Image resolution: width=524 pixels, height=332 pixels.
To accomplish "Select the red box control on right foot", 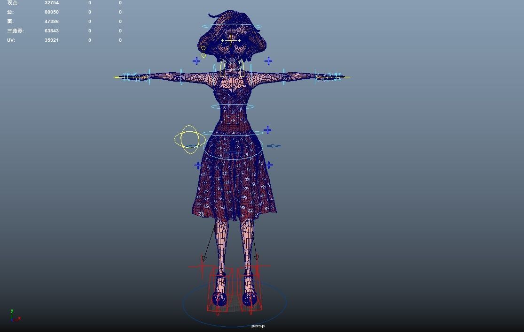I will point(250,289).
